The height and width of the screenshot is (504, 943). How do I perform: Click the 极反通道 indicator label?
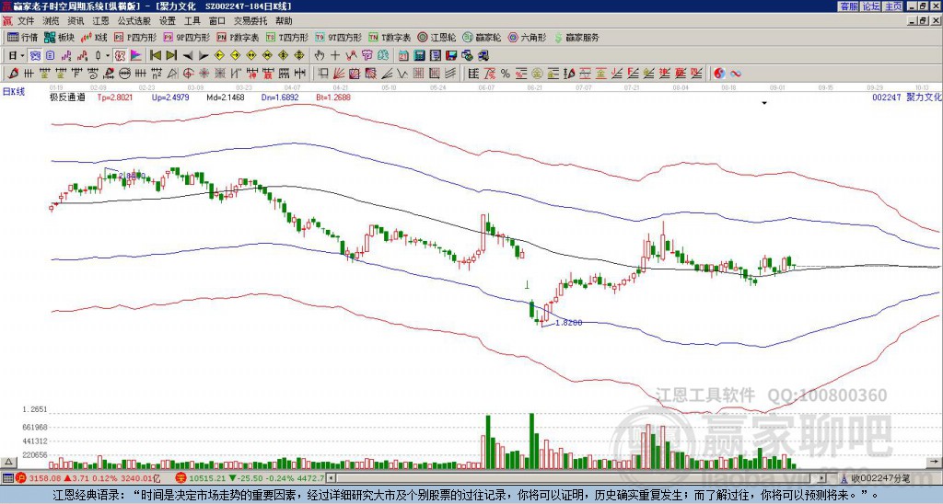click(x=66, y=97)
